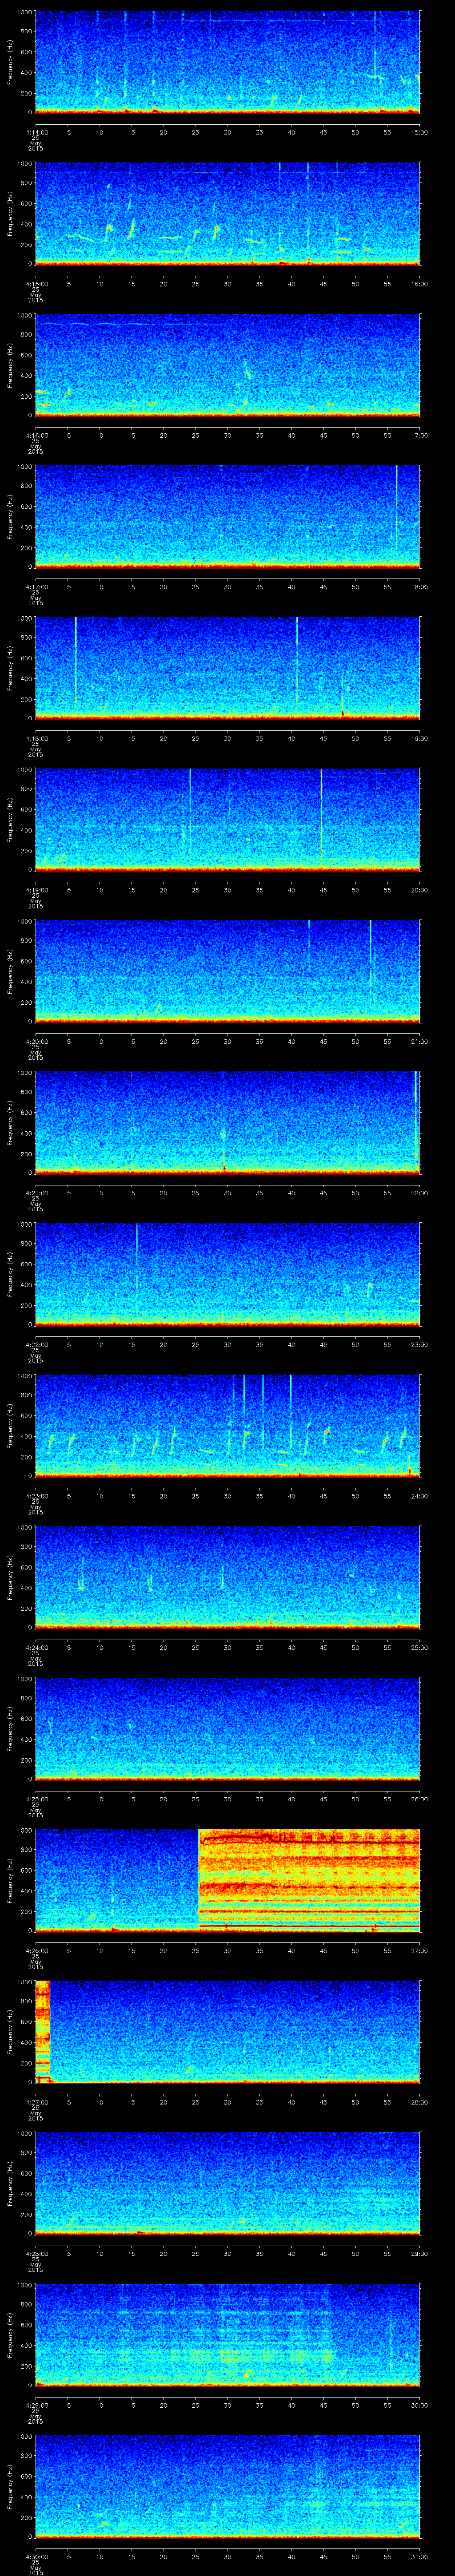Open the spectrogram panel starting at 4:14:00
The width and height of the screenshot is (455, 2576).
click(x=227, y=62)
